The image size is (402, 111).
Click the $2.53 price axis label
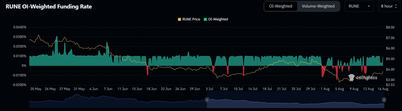pyautogui.click(x=390, y=85)
